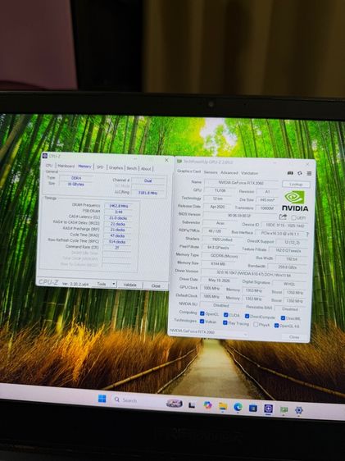
Task: Click the taskbar search highlight picture
Action: pyautogui.click(x=174, y=404)
